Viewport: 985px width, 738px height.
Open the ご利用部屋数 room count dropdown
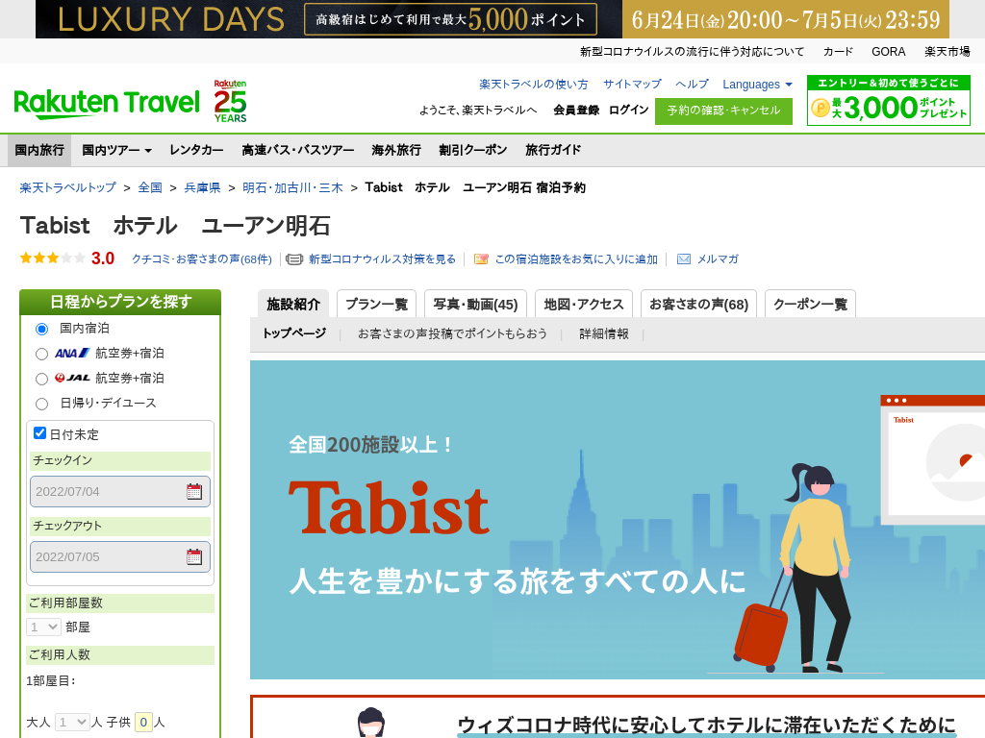[x=43, y=627]
